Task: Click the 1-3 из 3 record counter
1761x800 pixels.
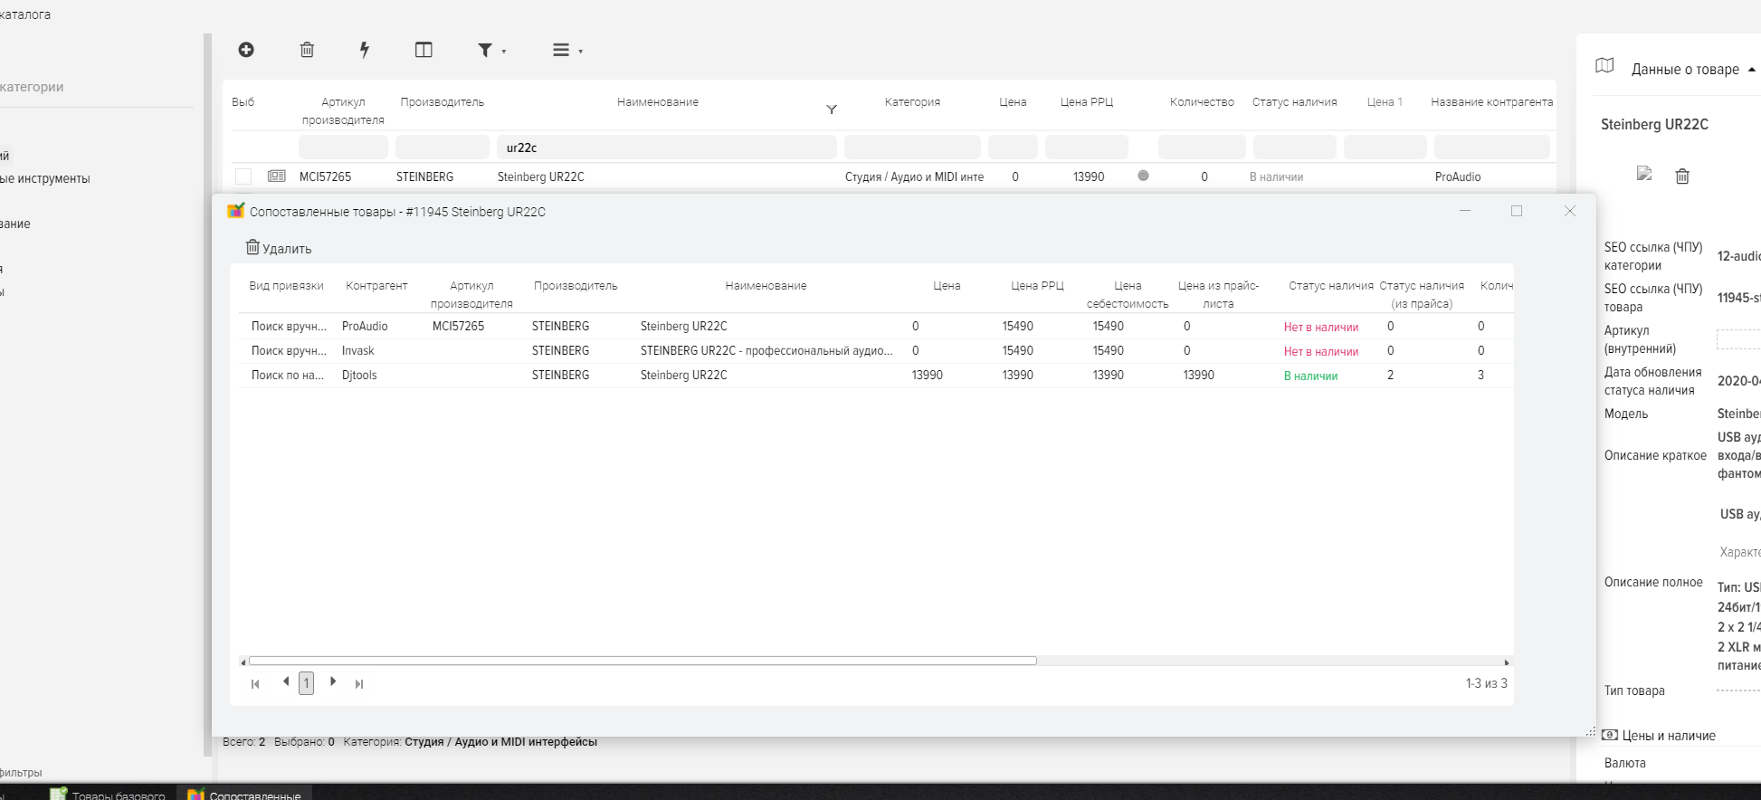Action: (1487, 683)
